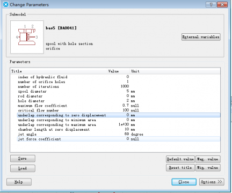
Task: Click the Reset title button
Action: pos(180,168)
